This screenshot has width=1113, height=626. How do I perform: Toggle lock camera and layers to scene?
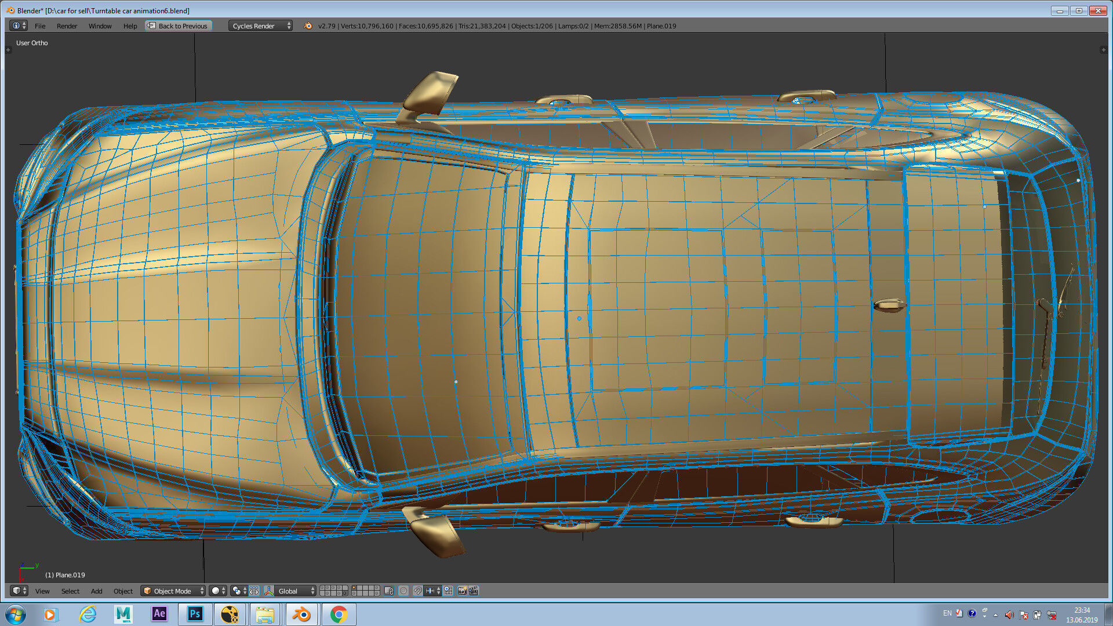(388, 591)
